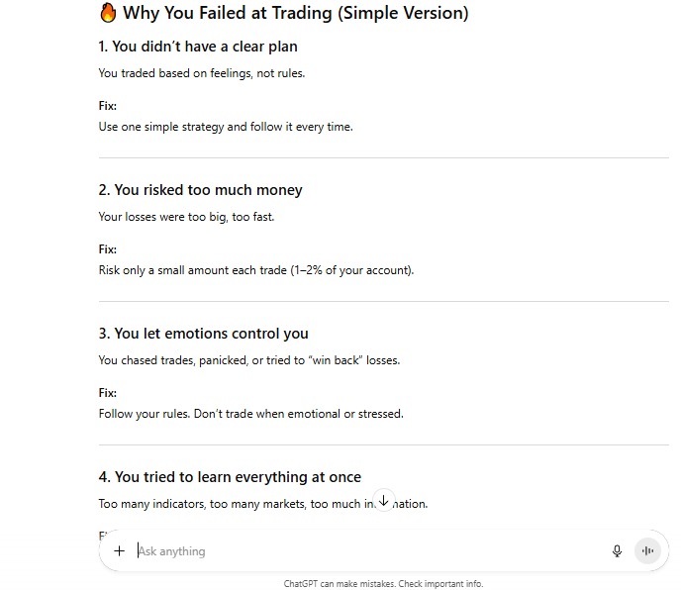This screenshot has width=681, height=590.
Task: Click the "ChatGPT can make mistakes" disclaimer
Action: 383,584
